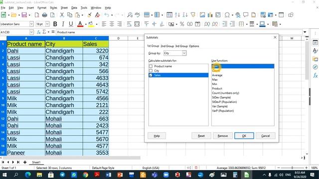Confirm subtotals with OK button

(x=244, y=136)
